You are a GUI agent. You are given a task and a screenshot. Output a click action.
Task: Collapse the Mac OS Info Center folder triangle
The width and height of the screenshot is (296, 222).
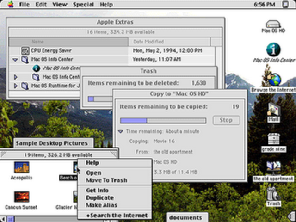(x=15, y=60)
